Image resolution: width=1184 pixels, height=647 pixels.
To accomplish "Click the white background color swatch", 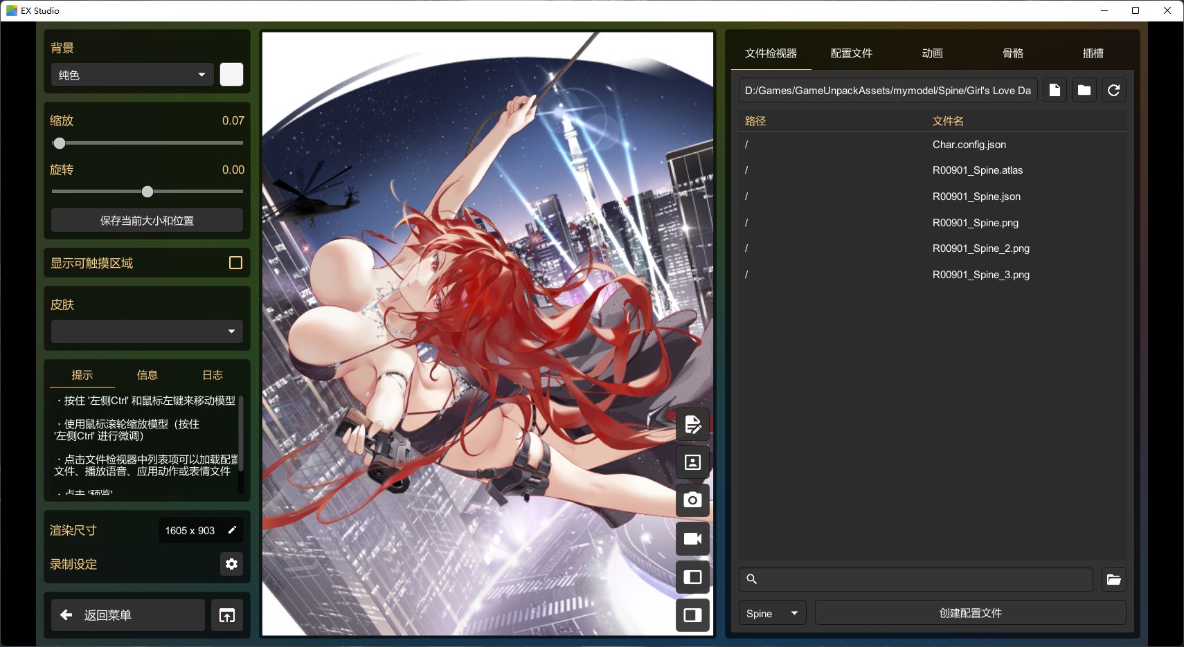I will pos(231,75).
